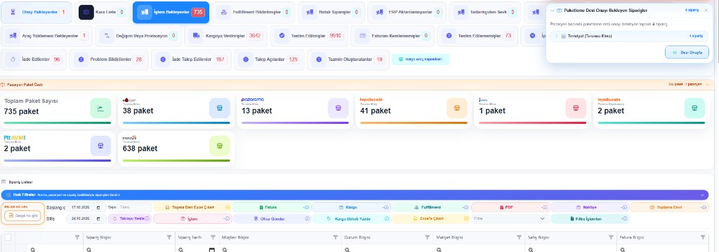Click the Teslim Edilmişler checkmark icon
The width and height of the screenshot is (719, 252).
pyautogui.click(x=282, y=36)
